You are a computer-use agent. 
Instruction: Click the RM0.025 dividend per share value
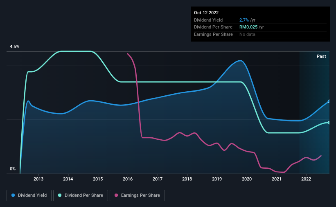pyautogui.click(x=248, y=27)
